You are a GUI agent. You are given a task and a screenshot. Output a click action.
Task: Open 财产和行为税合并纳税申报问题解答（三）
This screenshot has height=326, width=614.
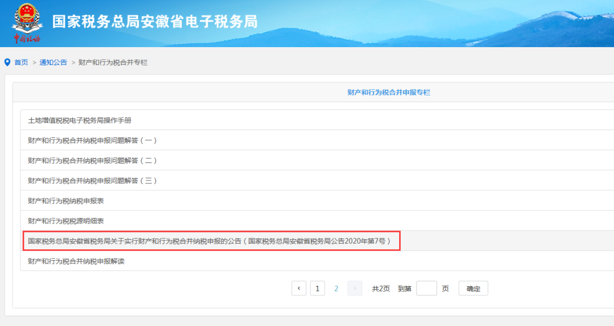coord(93,181)
